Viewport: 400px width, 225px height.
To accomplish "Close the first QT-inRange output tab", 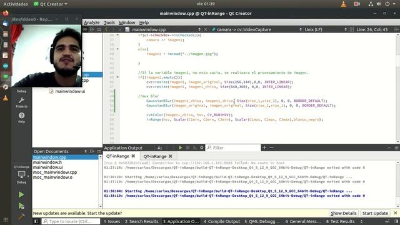I will point(133,156).
